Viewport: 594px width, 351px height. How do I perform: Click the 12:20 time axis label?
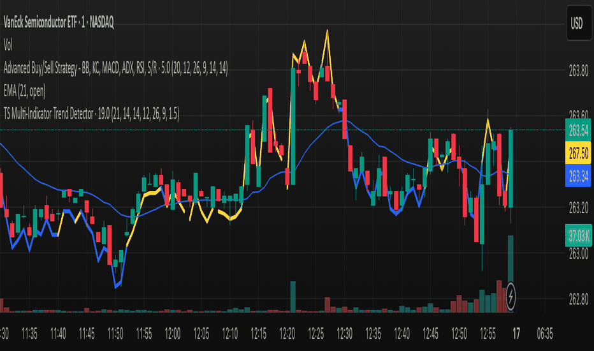pyautogui.click(x=287, y=334)
